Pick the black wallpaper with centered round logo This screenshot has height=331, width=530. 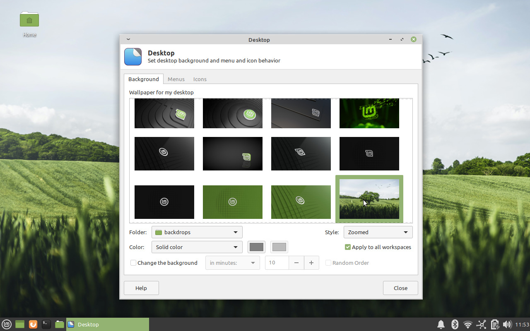coord(164,202)
